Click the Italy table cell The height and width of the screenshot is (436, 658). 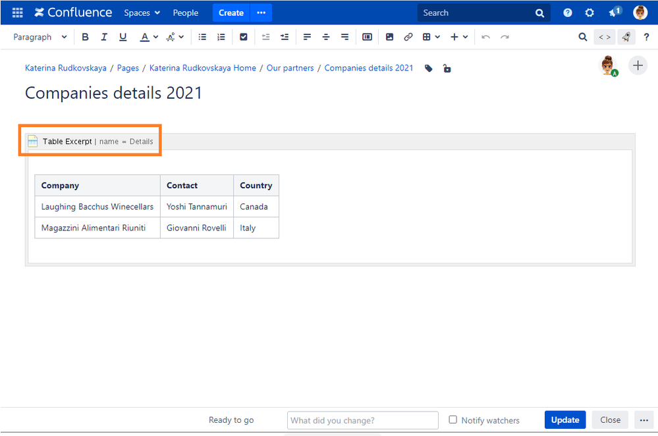tap(256, 228)
